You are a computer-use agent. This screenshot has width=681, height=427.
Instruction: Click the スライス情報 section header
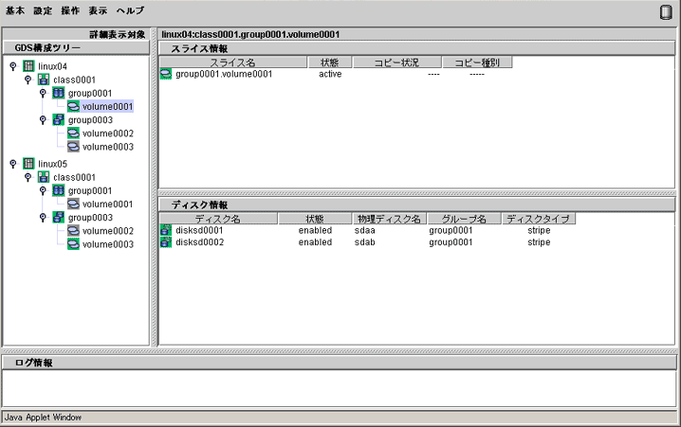417,48
